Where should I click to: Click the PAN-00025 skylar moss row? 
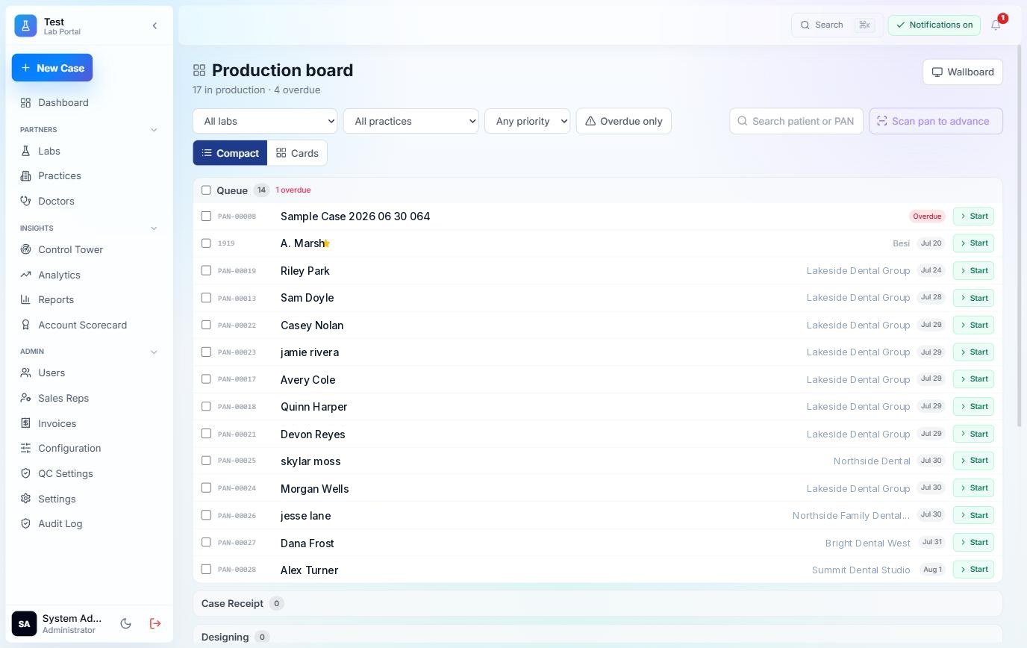[x=597, y=461]
